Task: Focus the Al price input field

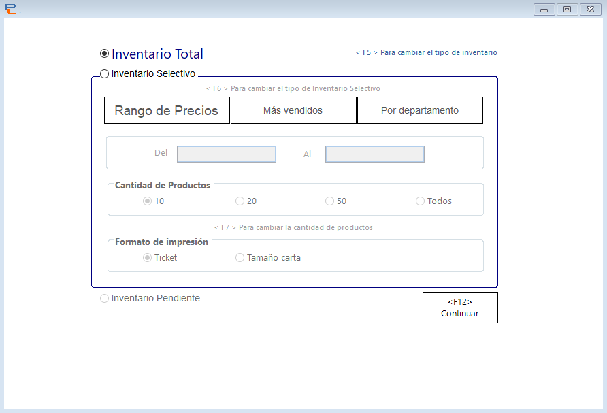Action: point(375,154)
